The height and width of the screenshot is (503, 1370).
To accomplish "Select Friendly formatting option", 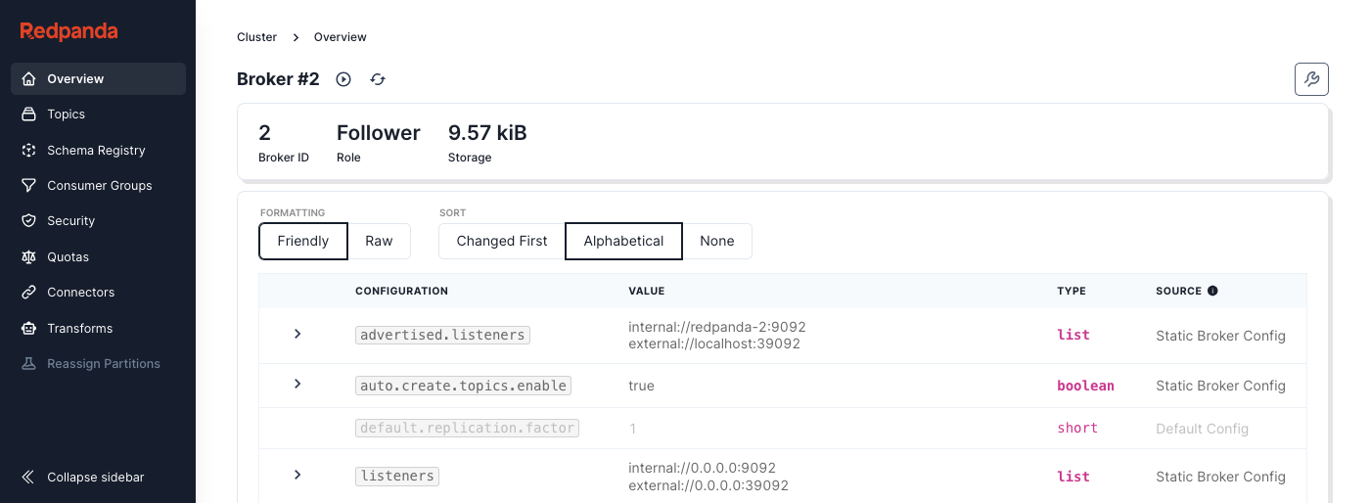I will tap(303, 241).
